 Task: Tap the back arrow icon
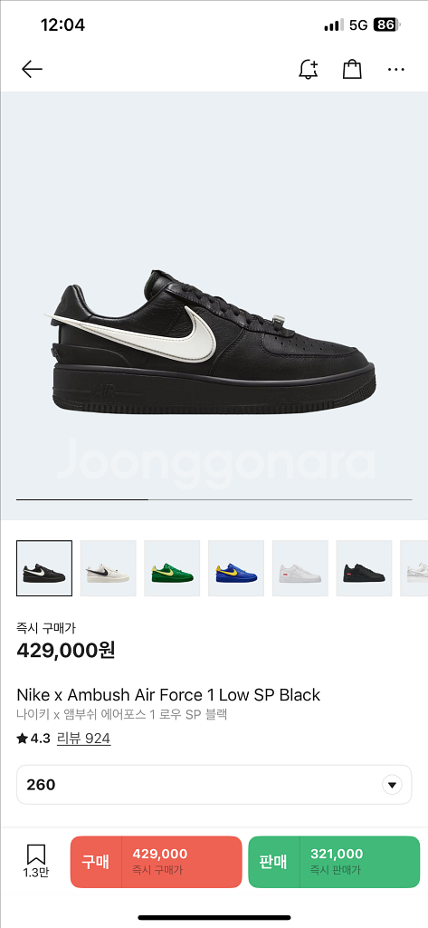tap(32, 69)
